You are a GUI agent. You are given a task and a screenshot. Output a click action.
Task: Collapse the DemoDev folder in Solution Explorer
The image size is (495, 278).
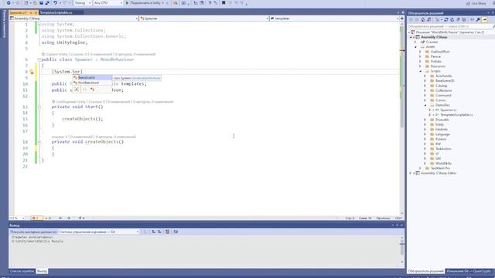(x=425, y=105)
